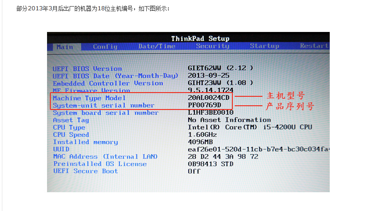Select MAC address 28 D2 44 3A 98 72
The image size is (373, 211).
pyautogui.click(x=223, y=156)
